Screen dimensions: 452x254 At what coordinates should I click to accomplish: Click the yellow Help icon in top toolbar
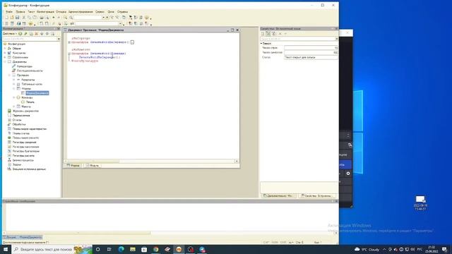click(146, 18)
